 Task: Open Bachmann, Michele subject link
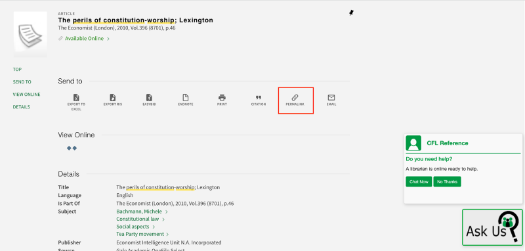139,212
